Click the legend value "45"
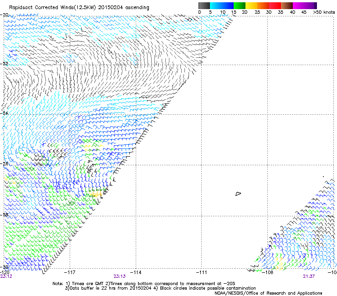This screenshot has height=296, width=337. [304, 12]
